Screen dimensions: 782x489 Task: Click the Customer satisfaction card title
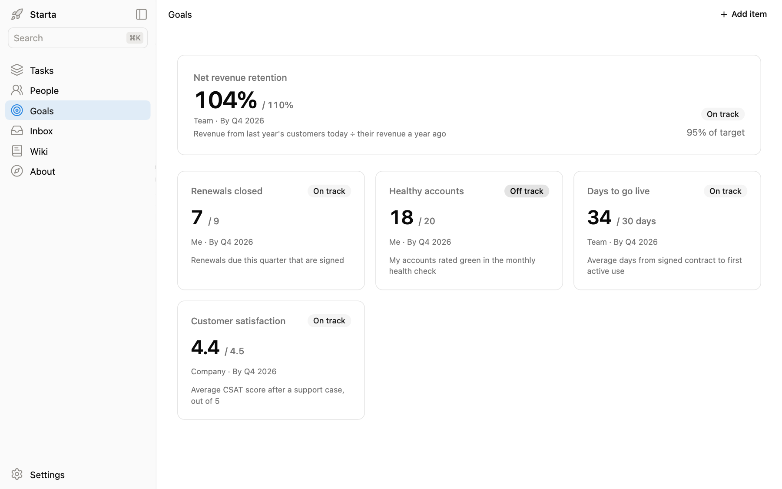click(x=238, y=321)
